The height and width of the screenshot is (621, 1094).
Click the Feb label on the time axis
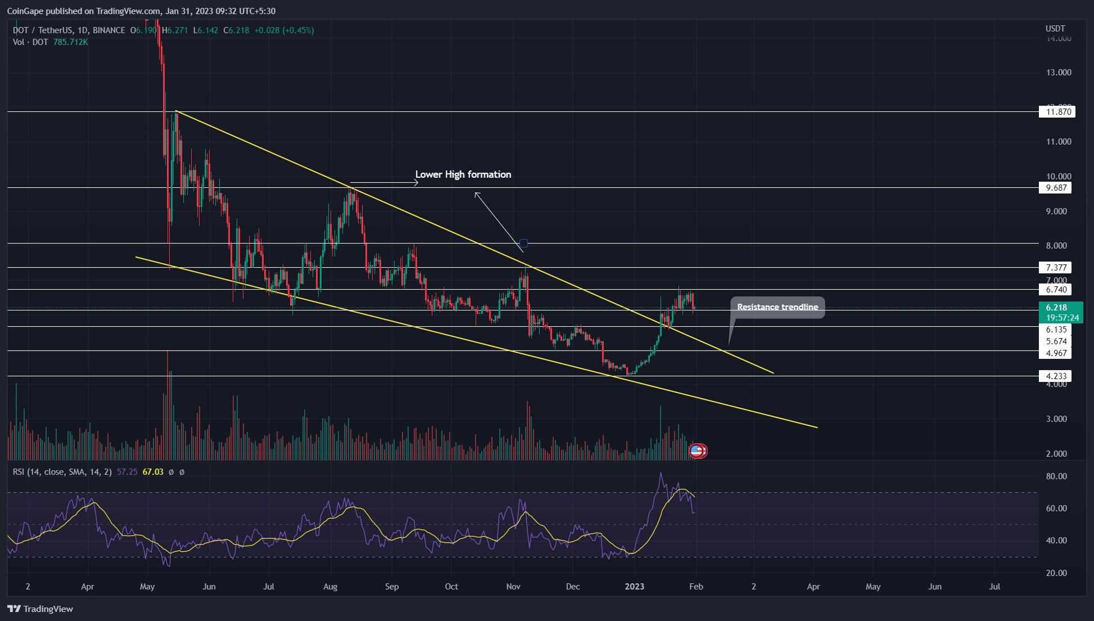coord(696,587)
